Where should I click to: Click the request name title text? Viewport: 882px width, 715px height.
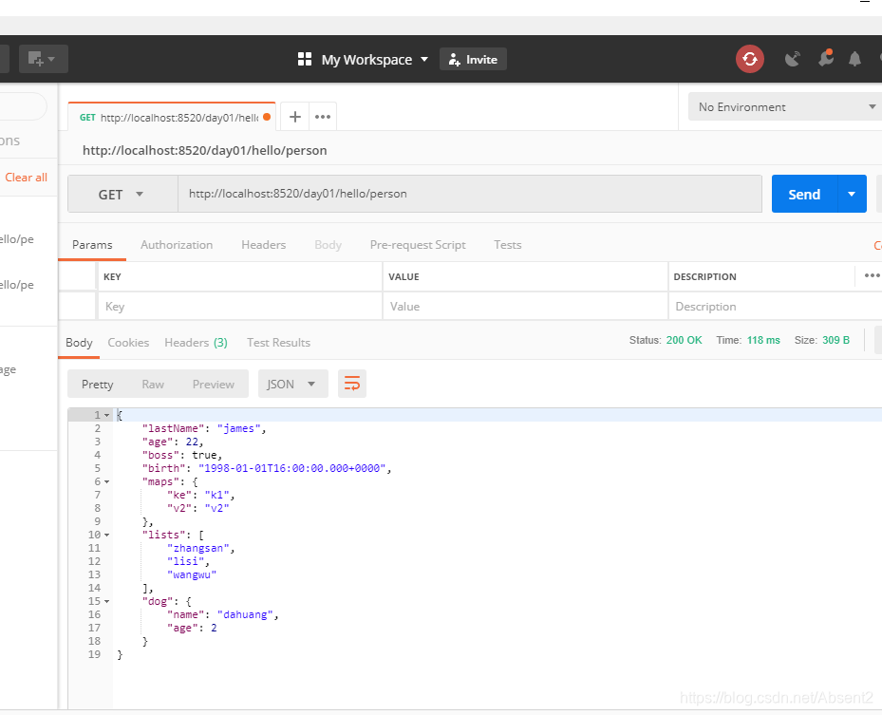(205, 150)
